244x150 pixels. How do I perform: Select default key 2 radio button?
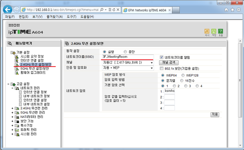(x=174, y=86)
